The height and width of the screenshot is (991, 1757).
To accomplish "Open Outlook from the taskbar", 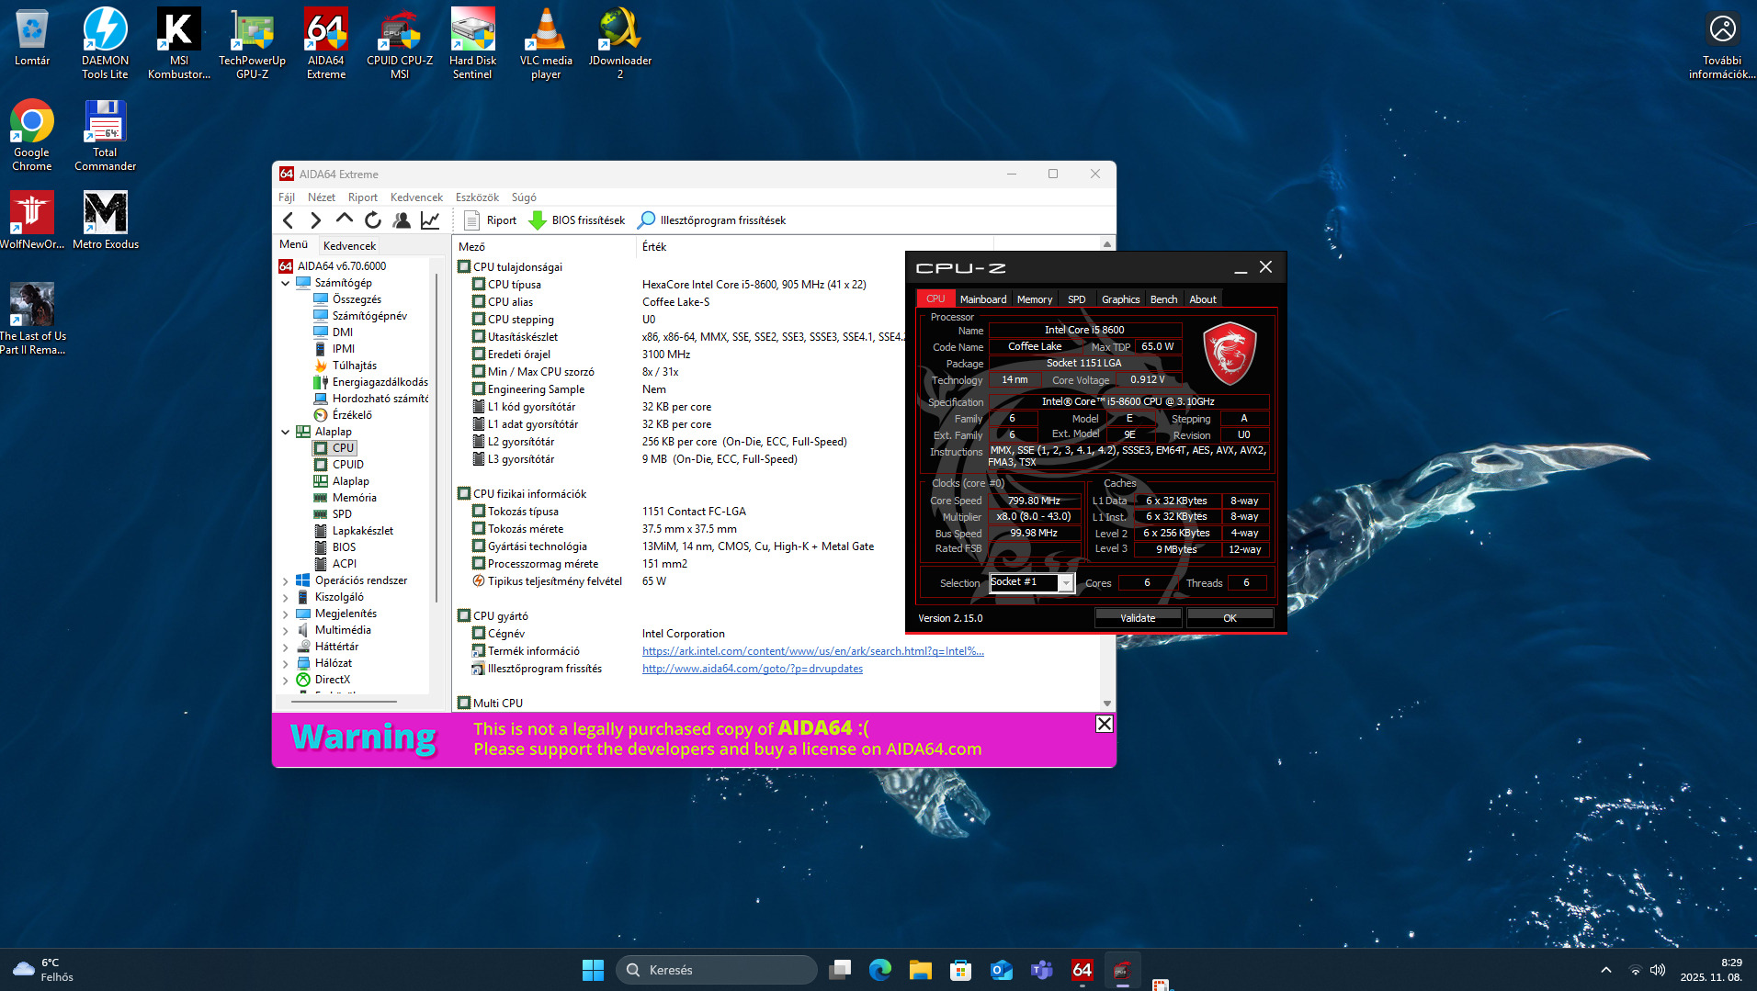I will [x=1002, y=970].
